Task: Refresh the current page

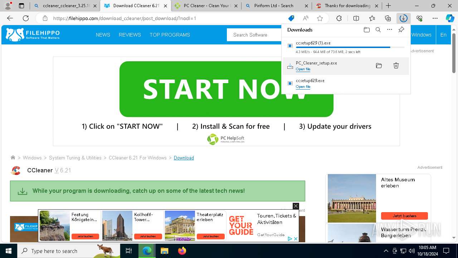Action: pyautogui.click(x=26, y=18)
